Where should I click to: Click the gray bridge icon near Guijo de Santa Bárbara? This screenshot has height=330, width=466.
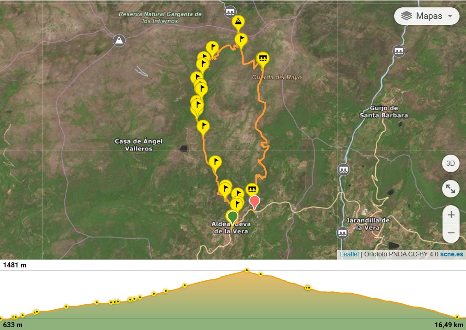point(398,52)
